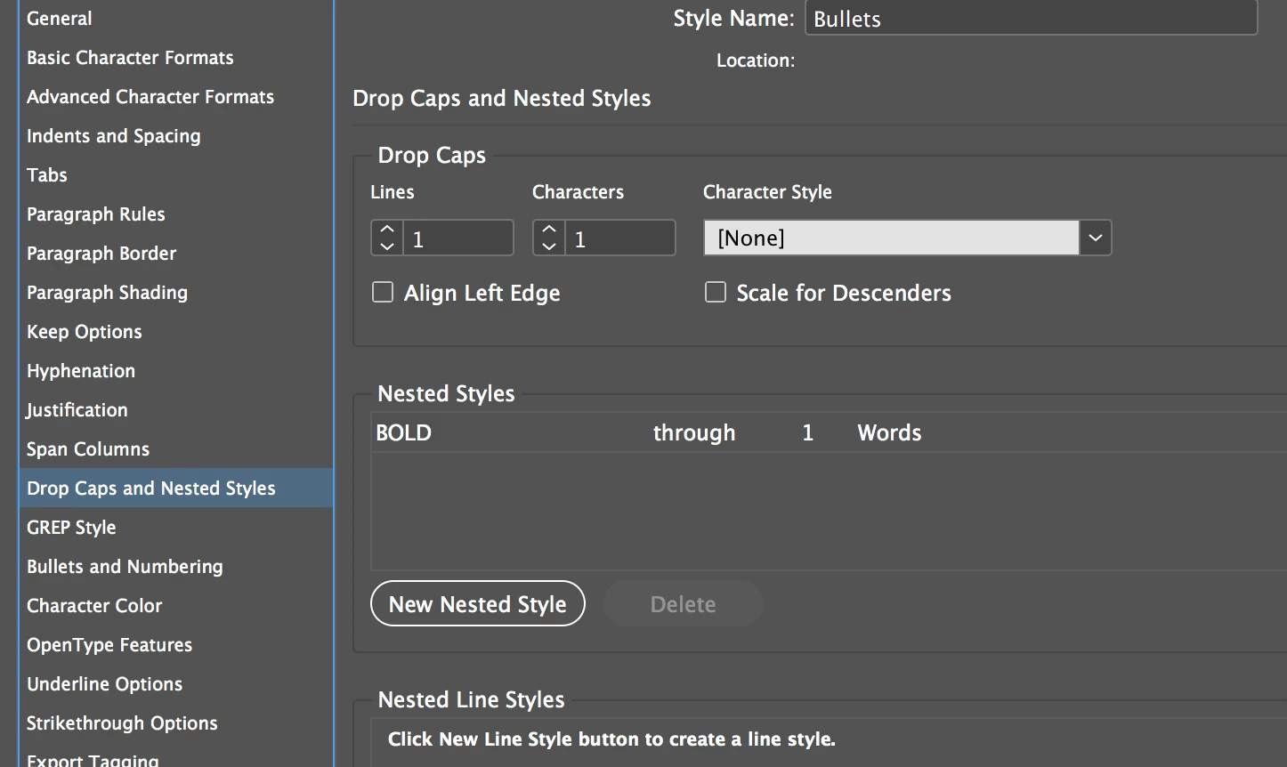
Task: Increase the drop cap Characters value
Action: pyautogui.click(x=548, y=230)
